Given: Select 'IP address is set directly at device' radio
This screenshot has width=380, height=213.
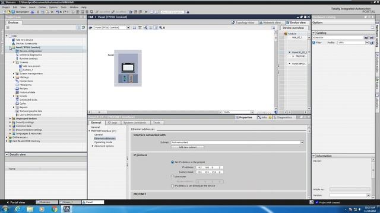Looking at the screenshot, I should point(172,186).
